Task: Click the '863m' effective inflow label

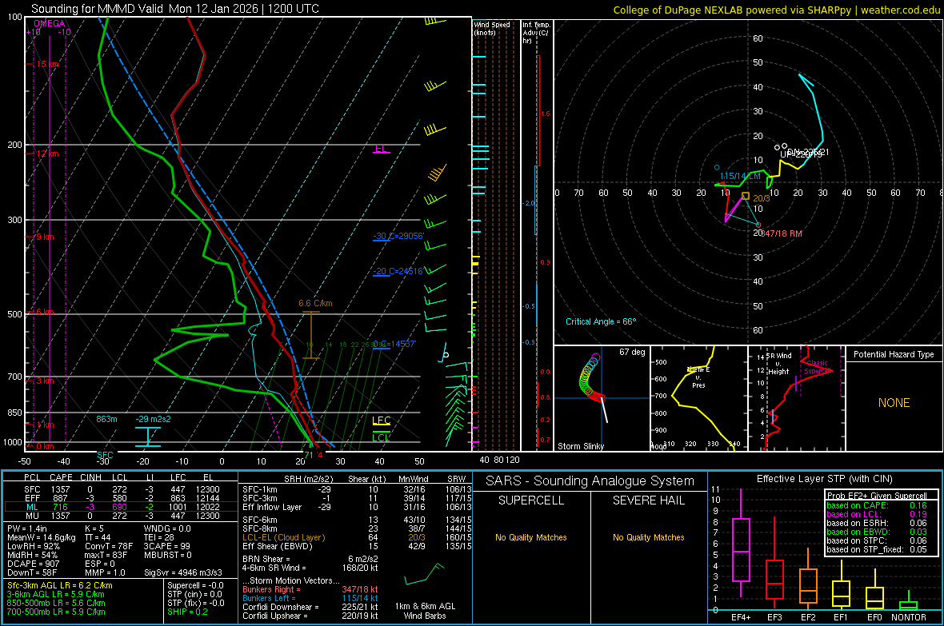Action: click(x=106, y=419)
